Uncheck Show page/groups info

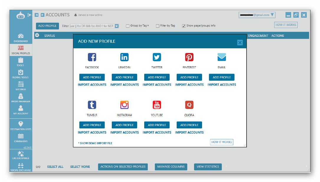pos(184,26)
